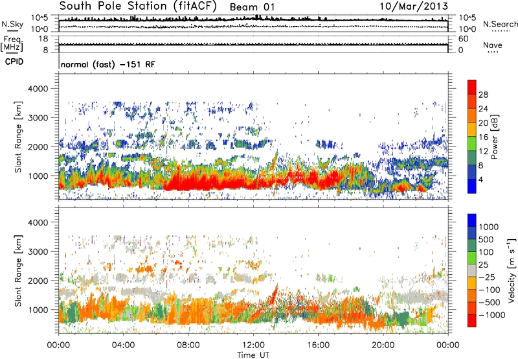Click the 24 label on power color bar

point(483,109)
